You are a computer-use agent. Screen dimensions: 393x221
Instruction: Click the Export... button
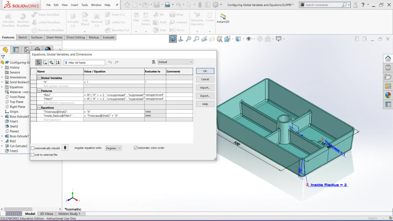(x=205, y=96)
